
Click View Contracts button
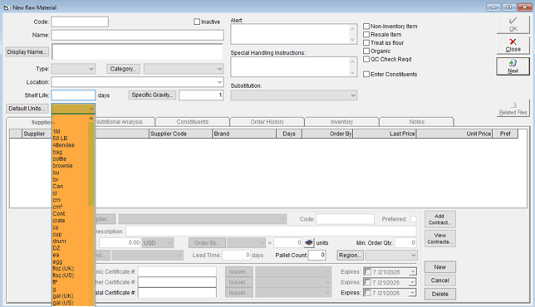[x=439, y=238]
